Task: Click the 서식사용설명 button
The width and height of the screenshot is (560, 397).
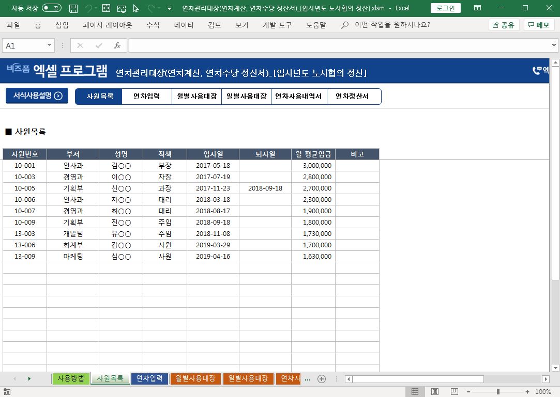Action: coord(37,96)
